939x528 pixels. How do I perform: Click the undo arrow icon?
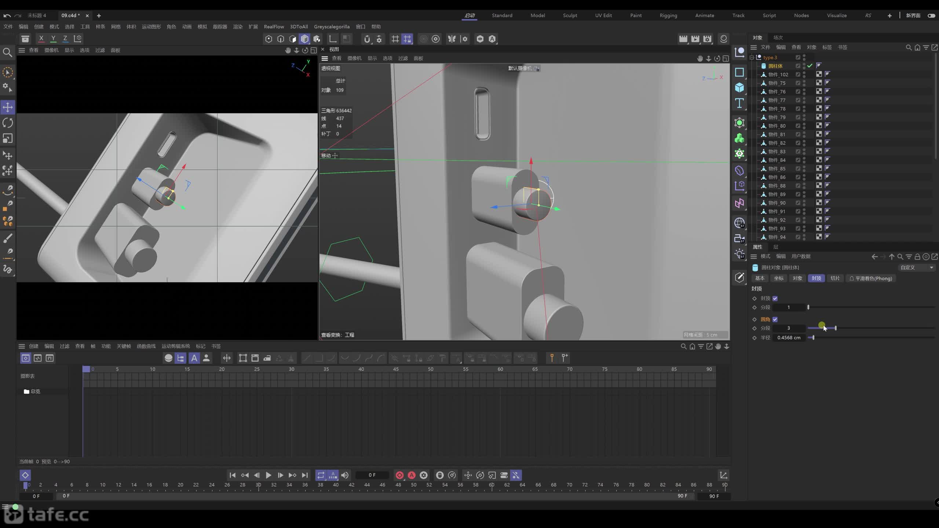click(x=7, y=15)
